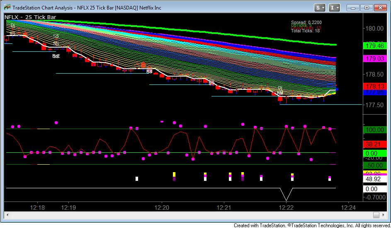Click the horizontal scrollbar thumb
This screenshot has height=228, width=391.
pyautogui.click(x=376, y=215)
